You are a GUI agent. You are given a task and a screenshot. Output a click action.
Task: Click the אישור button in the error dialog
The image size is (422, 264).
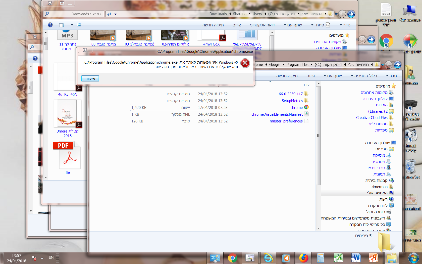pyautogui.click(x=90, y=78)
